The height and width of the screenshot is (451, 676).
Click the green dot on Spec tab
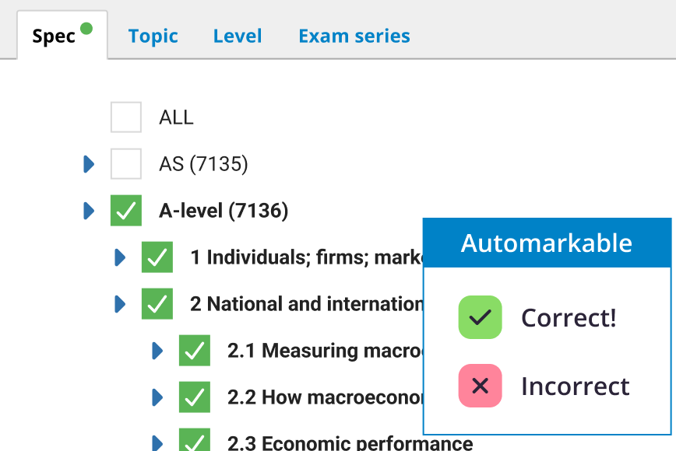click(86, 29)
